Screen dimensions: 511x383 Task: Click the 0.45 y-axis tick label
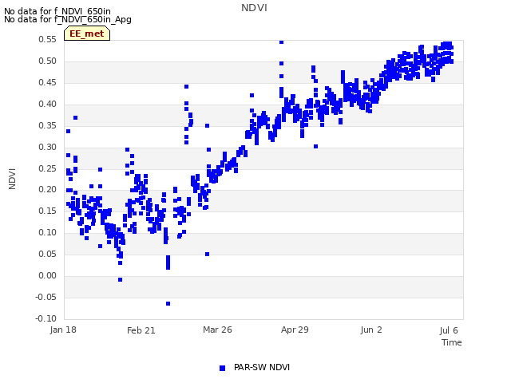pyautogui.click(x=48, y=82)
